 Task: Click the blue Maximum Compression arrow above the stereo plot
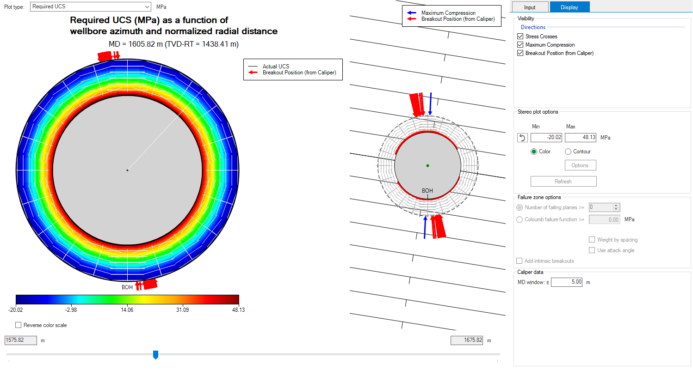click(430, 104)
